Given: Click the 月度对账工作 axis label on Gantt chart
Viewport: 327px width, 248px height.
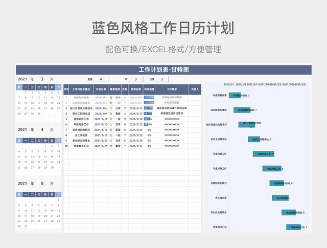Looking at the screenshot, I should point(220,154).
